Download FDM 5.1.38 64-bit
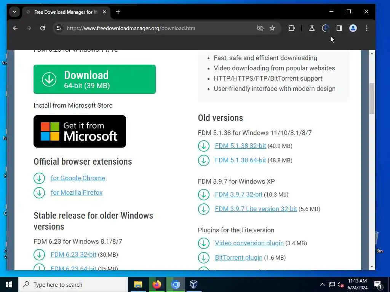The image size is (390, 292). [x=241, y=160]
